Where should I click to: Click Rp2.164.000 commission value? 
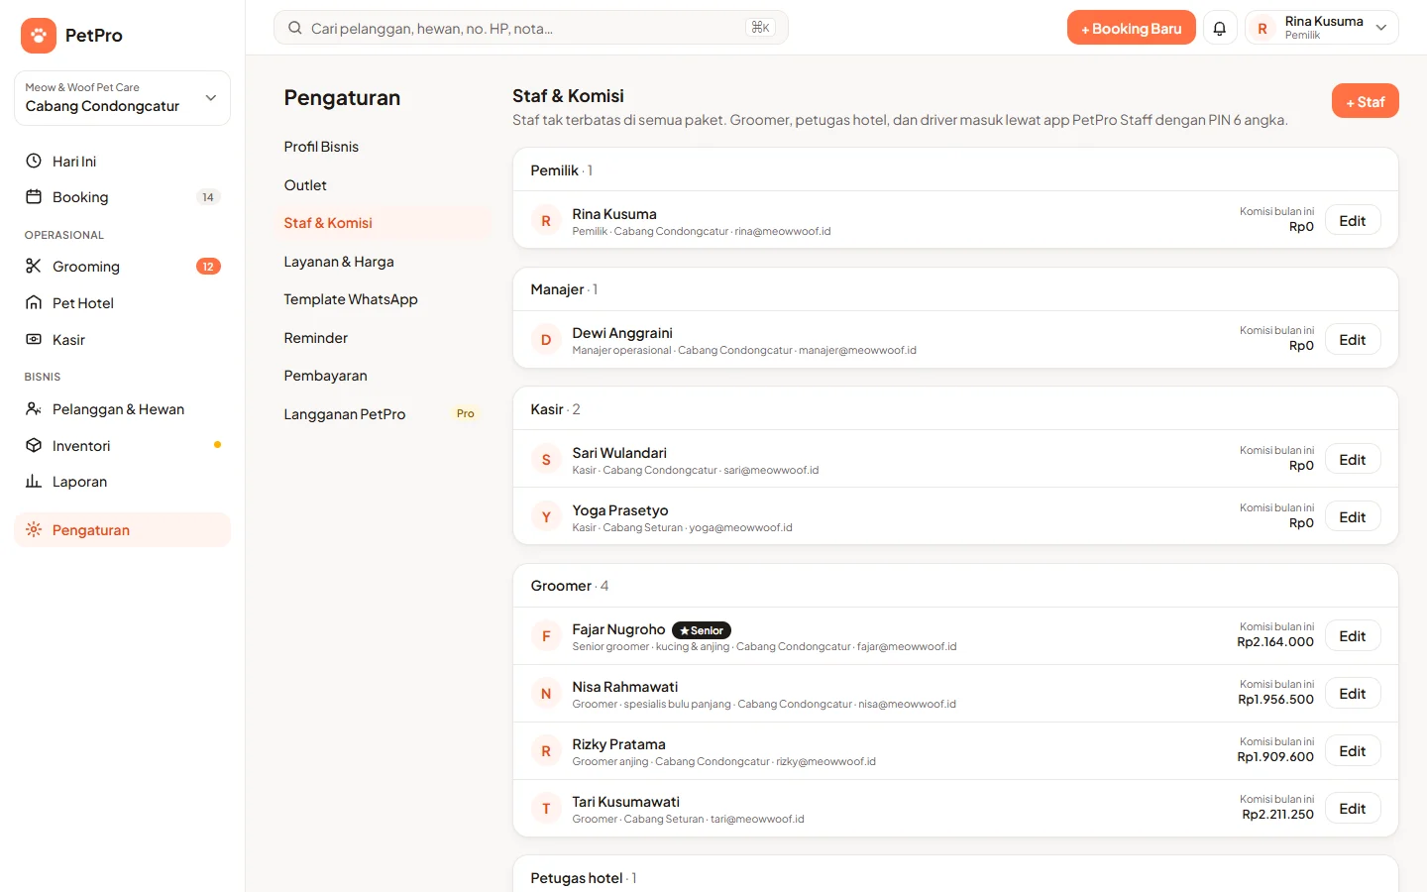click(1275, 642)
